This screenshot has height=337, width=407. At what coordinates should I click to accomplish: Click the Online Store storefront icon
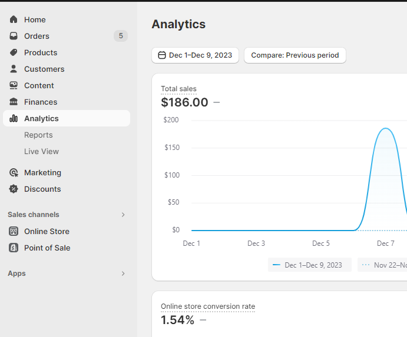(14, 231)
